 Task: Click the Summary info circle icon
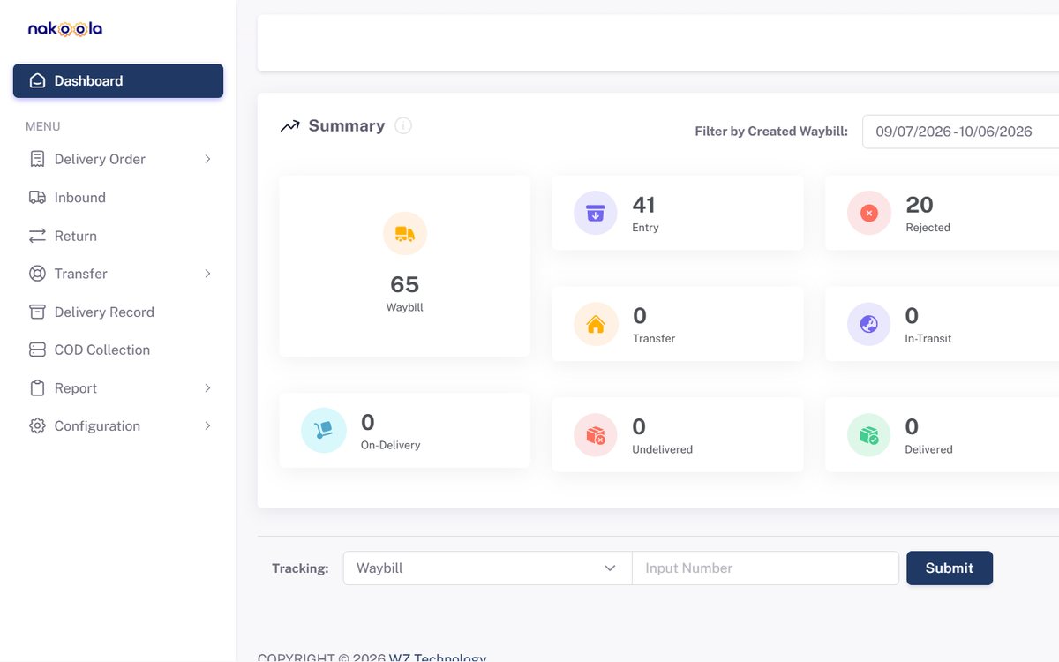(403, 125)
